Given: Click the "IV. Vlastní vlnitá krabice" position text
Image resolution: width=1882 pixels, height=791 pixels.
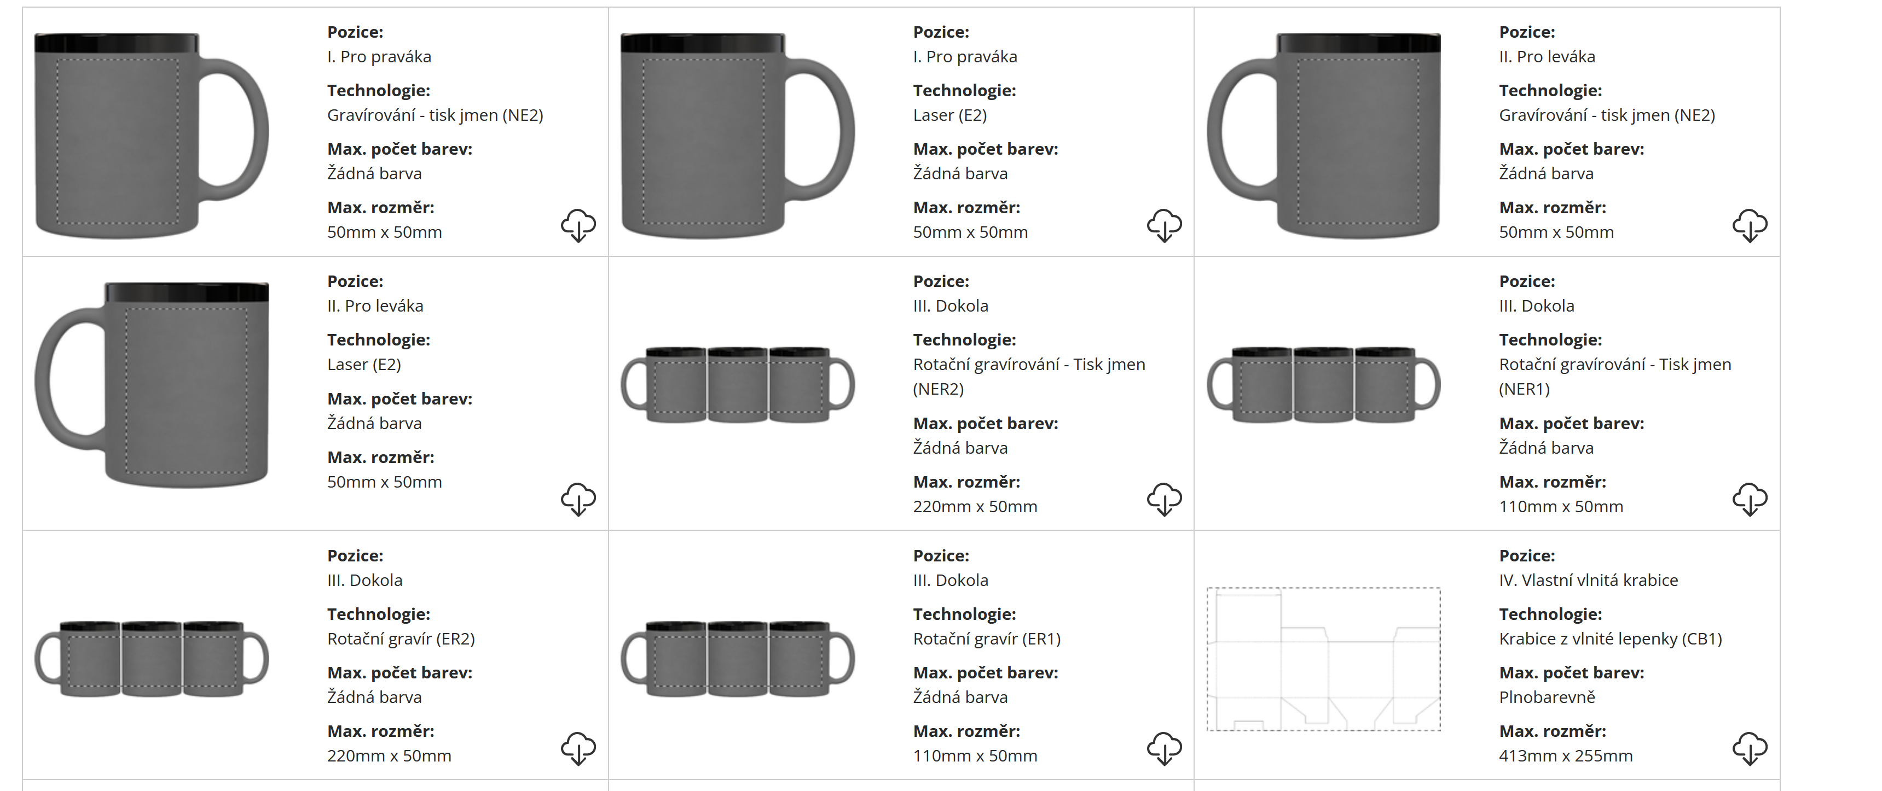Looking at the screenshot, I should 1588,580.
